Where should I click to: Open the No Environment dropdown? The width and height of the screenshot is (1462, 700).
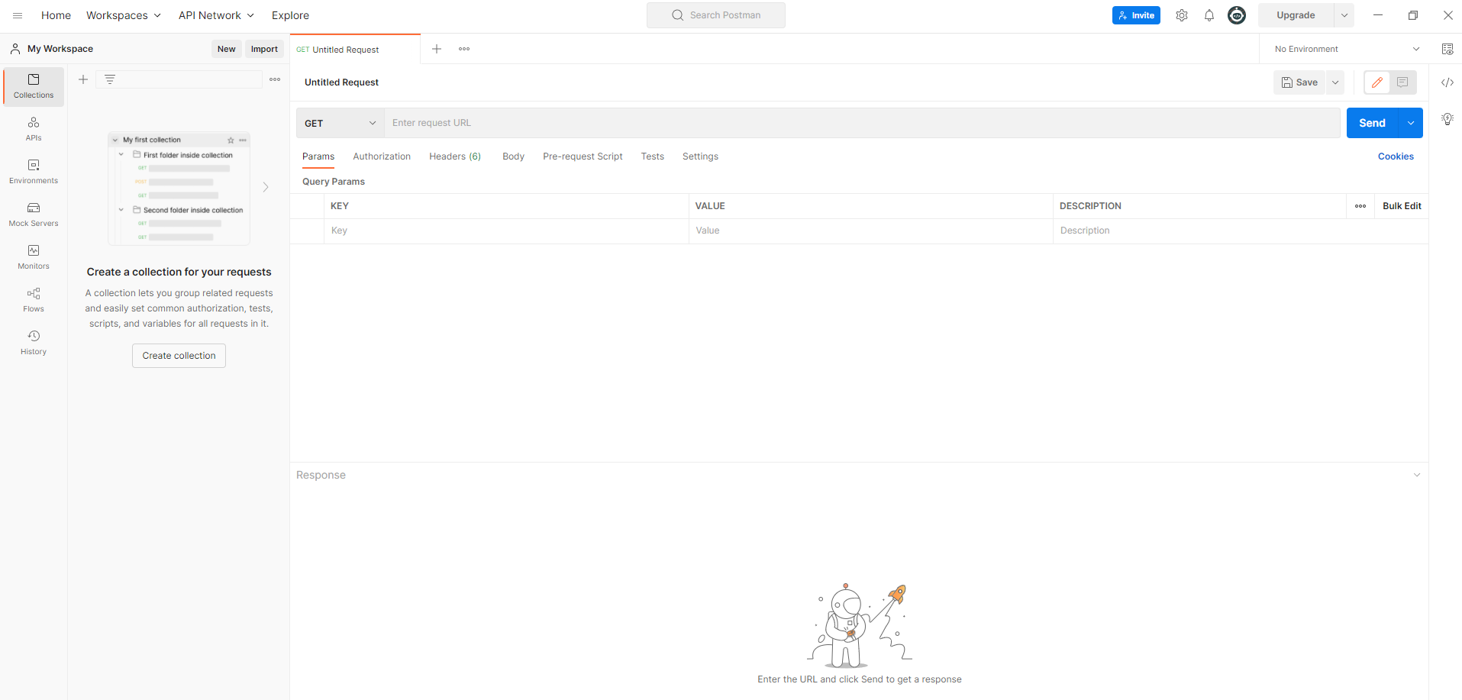click(1347, 49)
